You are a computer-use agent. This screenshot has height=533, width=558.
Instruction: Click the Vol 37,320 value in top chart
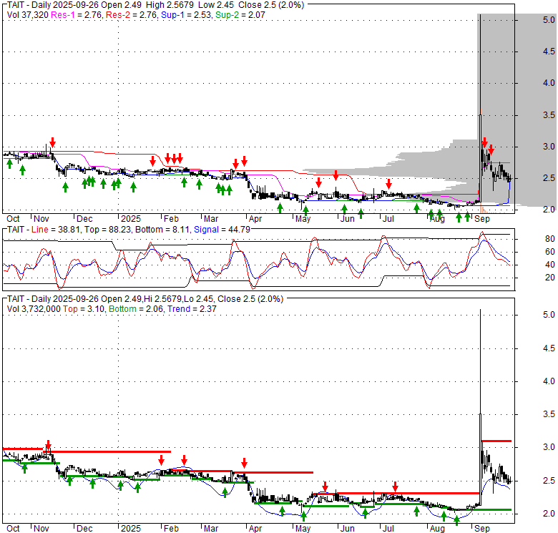pyautogui.click(x=28, y=15)
